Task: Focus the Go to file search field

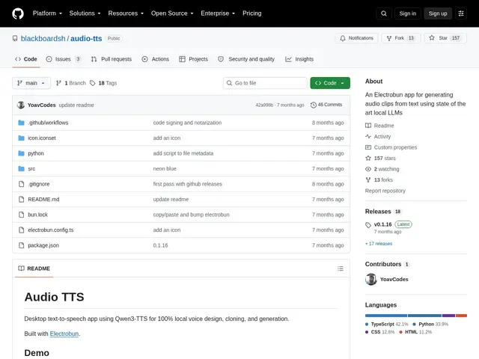Action: (265, 83)
